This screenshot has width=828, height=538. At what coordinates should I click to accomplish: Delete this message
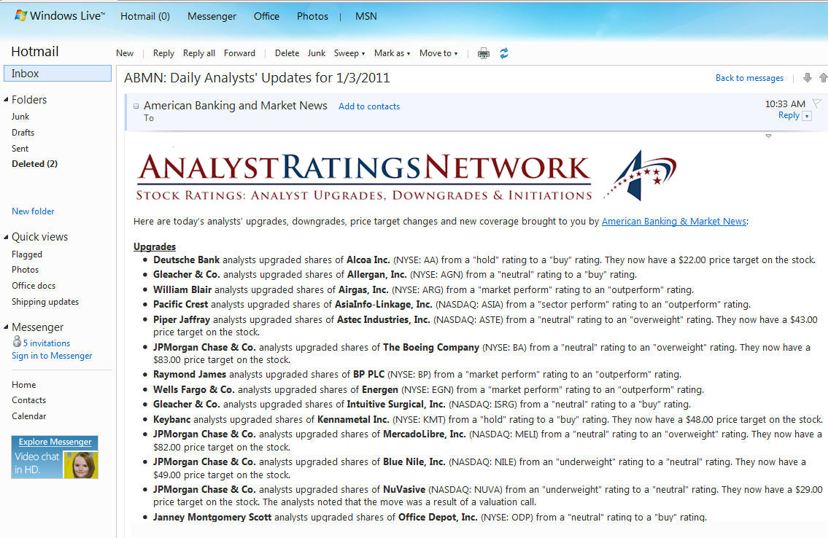click(287, 53)
